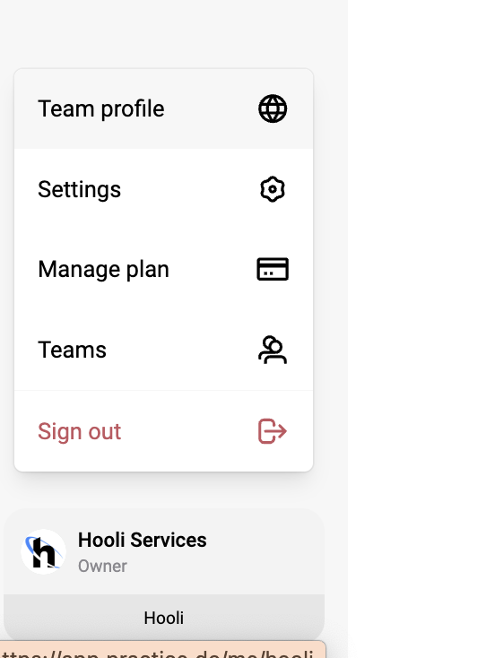The image size is (486, 658).
Task: Click the people icon beside Teams
Action: click(273, 350)
